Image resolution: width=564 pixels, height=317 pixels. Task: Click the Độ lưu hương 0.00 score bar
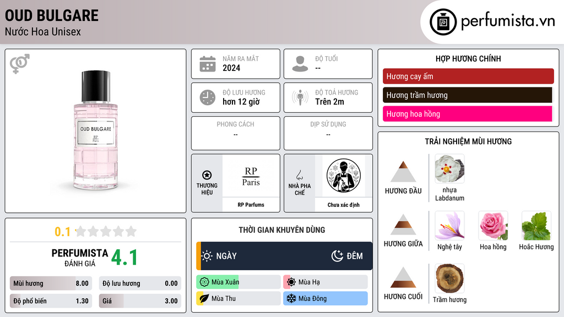[x=140, y=283]
